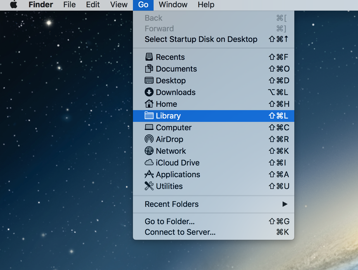The image size is (358, 270).
Task: Open the View menu
Action: pyautogui.click(x=119, y=5)
